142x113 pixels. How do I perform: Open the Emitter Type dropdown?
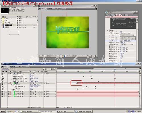pyautogui.click(x=125, y=34)
